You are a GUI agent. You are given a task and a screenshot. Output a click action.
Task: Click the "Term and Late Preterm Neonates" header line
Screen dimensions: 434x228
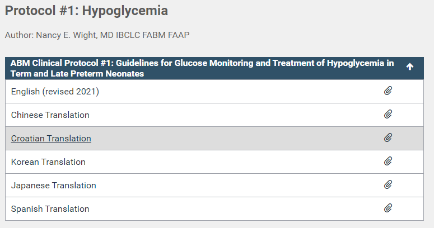click(x=77, y=74)
